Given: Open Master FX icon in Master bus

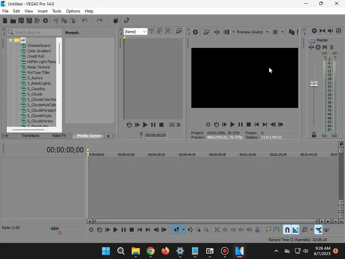Looking at the screenshot, I should pyautogui.click(x=311, y=47).
